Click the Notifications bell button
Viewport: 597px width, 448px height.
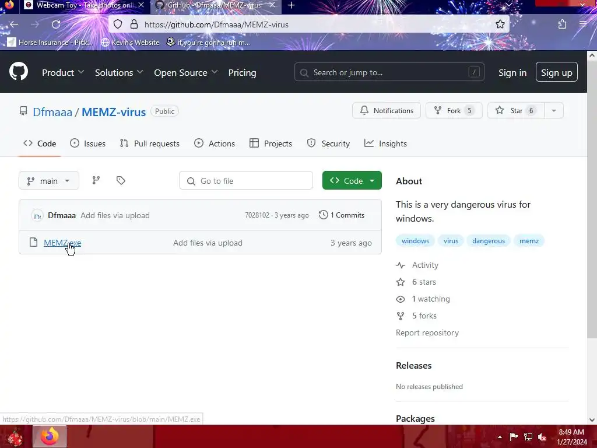[x=387, y=110]
